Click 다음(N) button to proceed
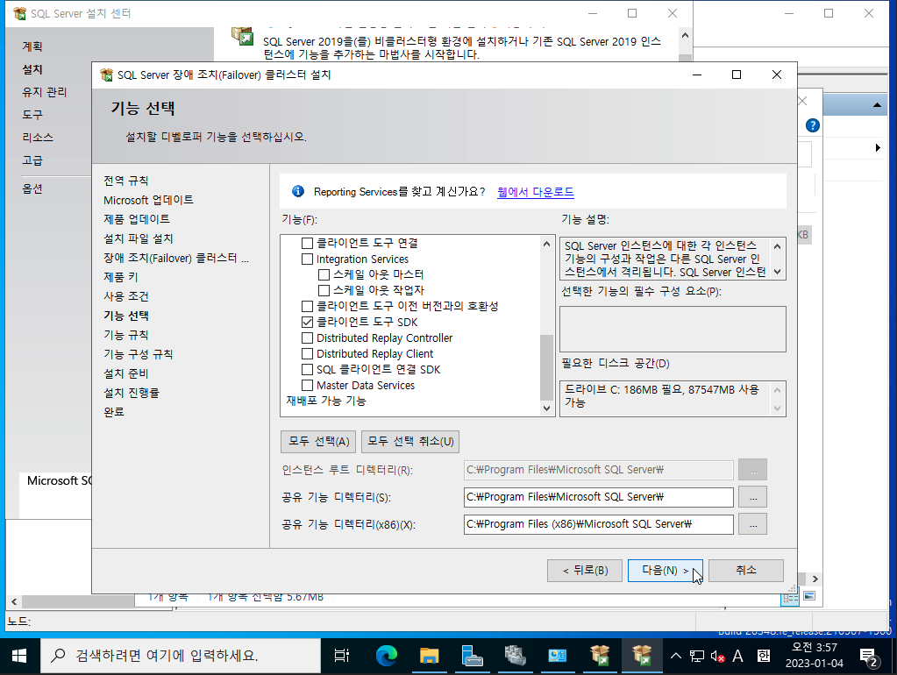This screenshot has width=897, height=675. 665,571
